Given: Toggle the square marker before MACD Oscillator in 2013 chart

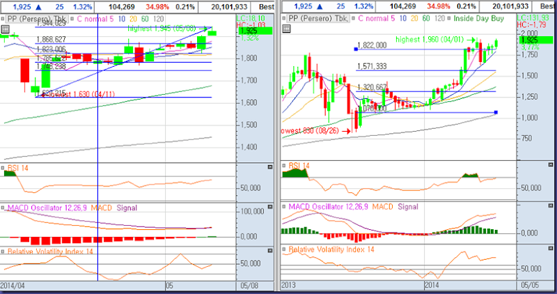Looking at the screenshot, I should [284, 206].
